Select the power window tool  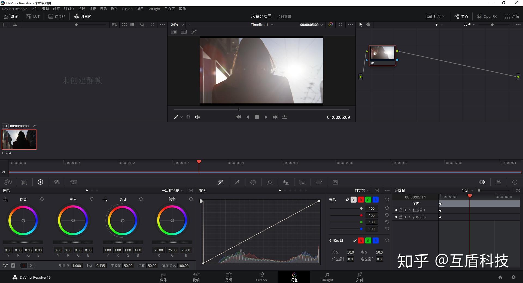(x=253, y=182)
